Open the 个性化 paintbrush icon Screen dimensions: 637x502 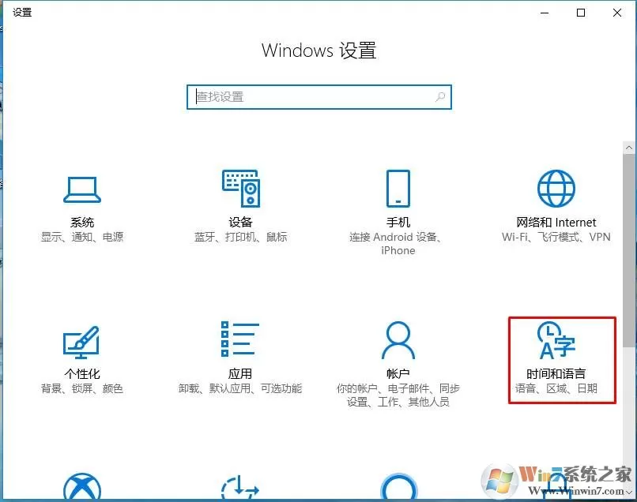click(x=81, y=342)
